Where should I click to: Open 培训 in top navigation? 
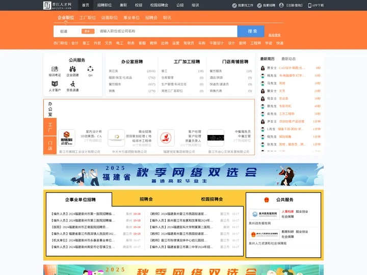tap(195, 5)
